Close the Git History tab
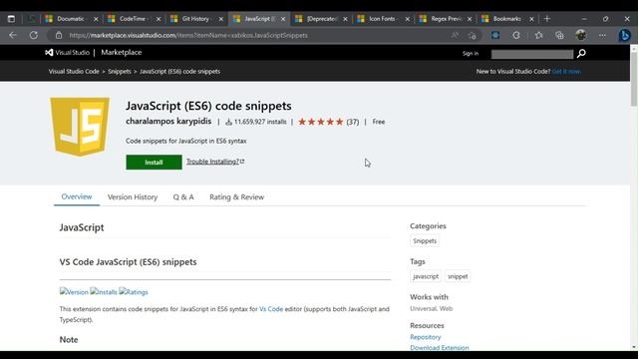The height and width of the screenshot is (359, 638). coord(221,19)
